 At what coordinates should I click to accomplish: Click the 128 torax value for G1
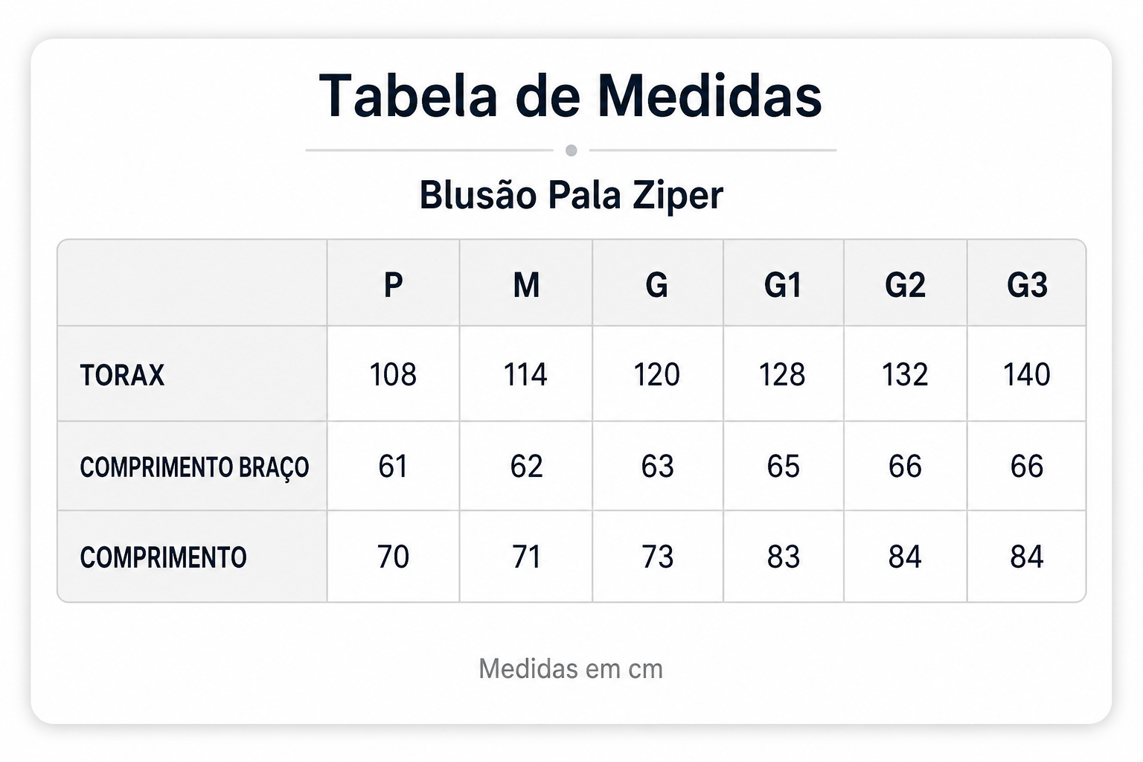[782, 374]
